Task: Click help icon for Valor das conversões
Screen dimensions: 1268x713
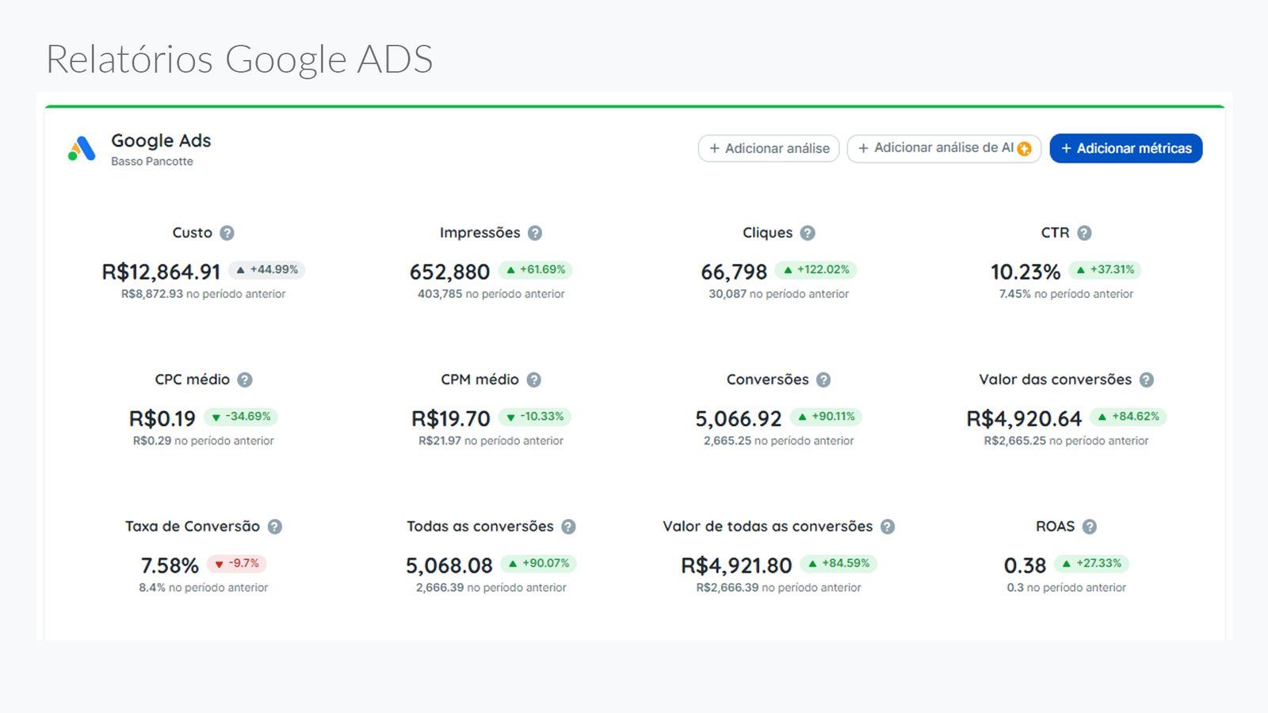Action: point(1147,380)
